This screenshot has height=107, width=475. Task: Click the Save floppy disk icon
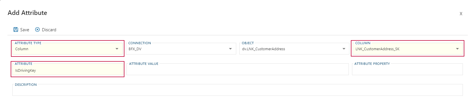click(16, 30)
